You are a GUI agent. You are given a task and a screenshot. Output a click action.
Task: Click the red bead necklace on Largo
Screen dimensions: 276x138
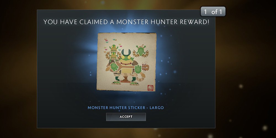pyautogui.click(x=127, y=63)
